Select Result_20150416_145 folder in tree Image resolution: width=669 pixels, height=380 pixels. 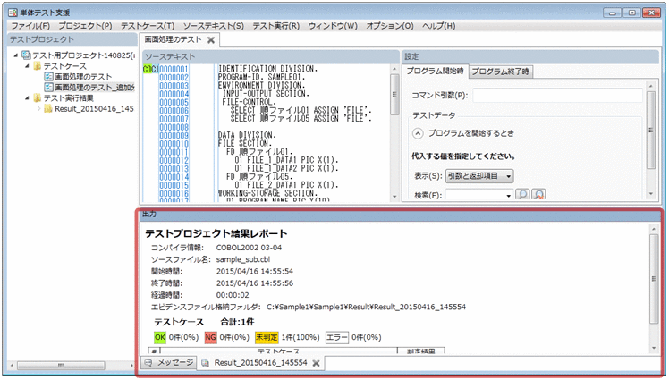click(x=94, y=109)
